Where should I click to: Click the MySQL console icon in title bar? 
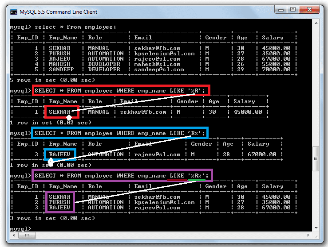click(13, 12)
